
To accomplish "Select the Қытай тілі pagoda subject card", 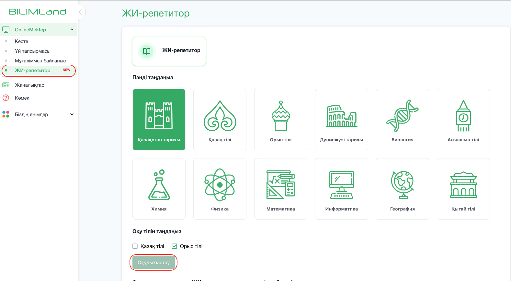I will coord(463,189).
